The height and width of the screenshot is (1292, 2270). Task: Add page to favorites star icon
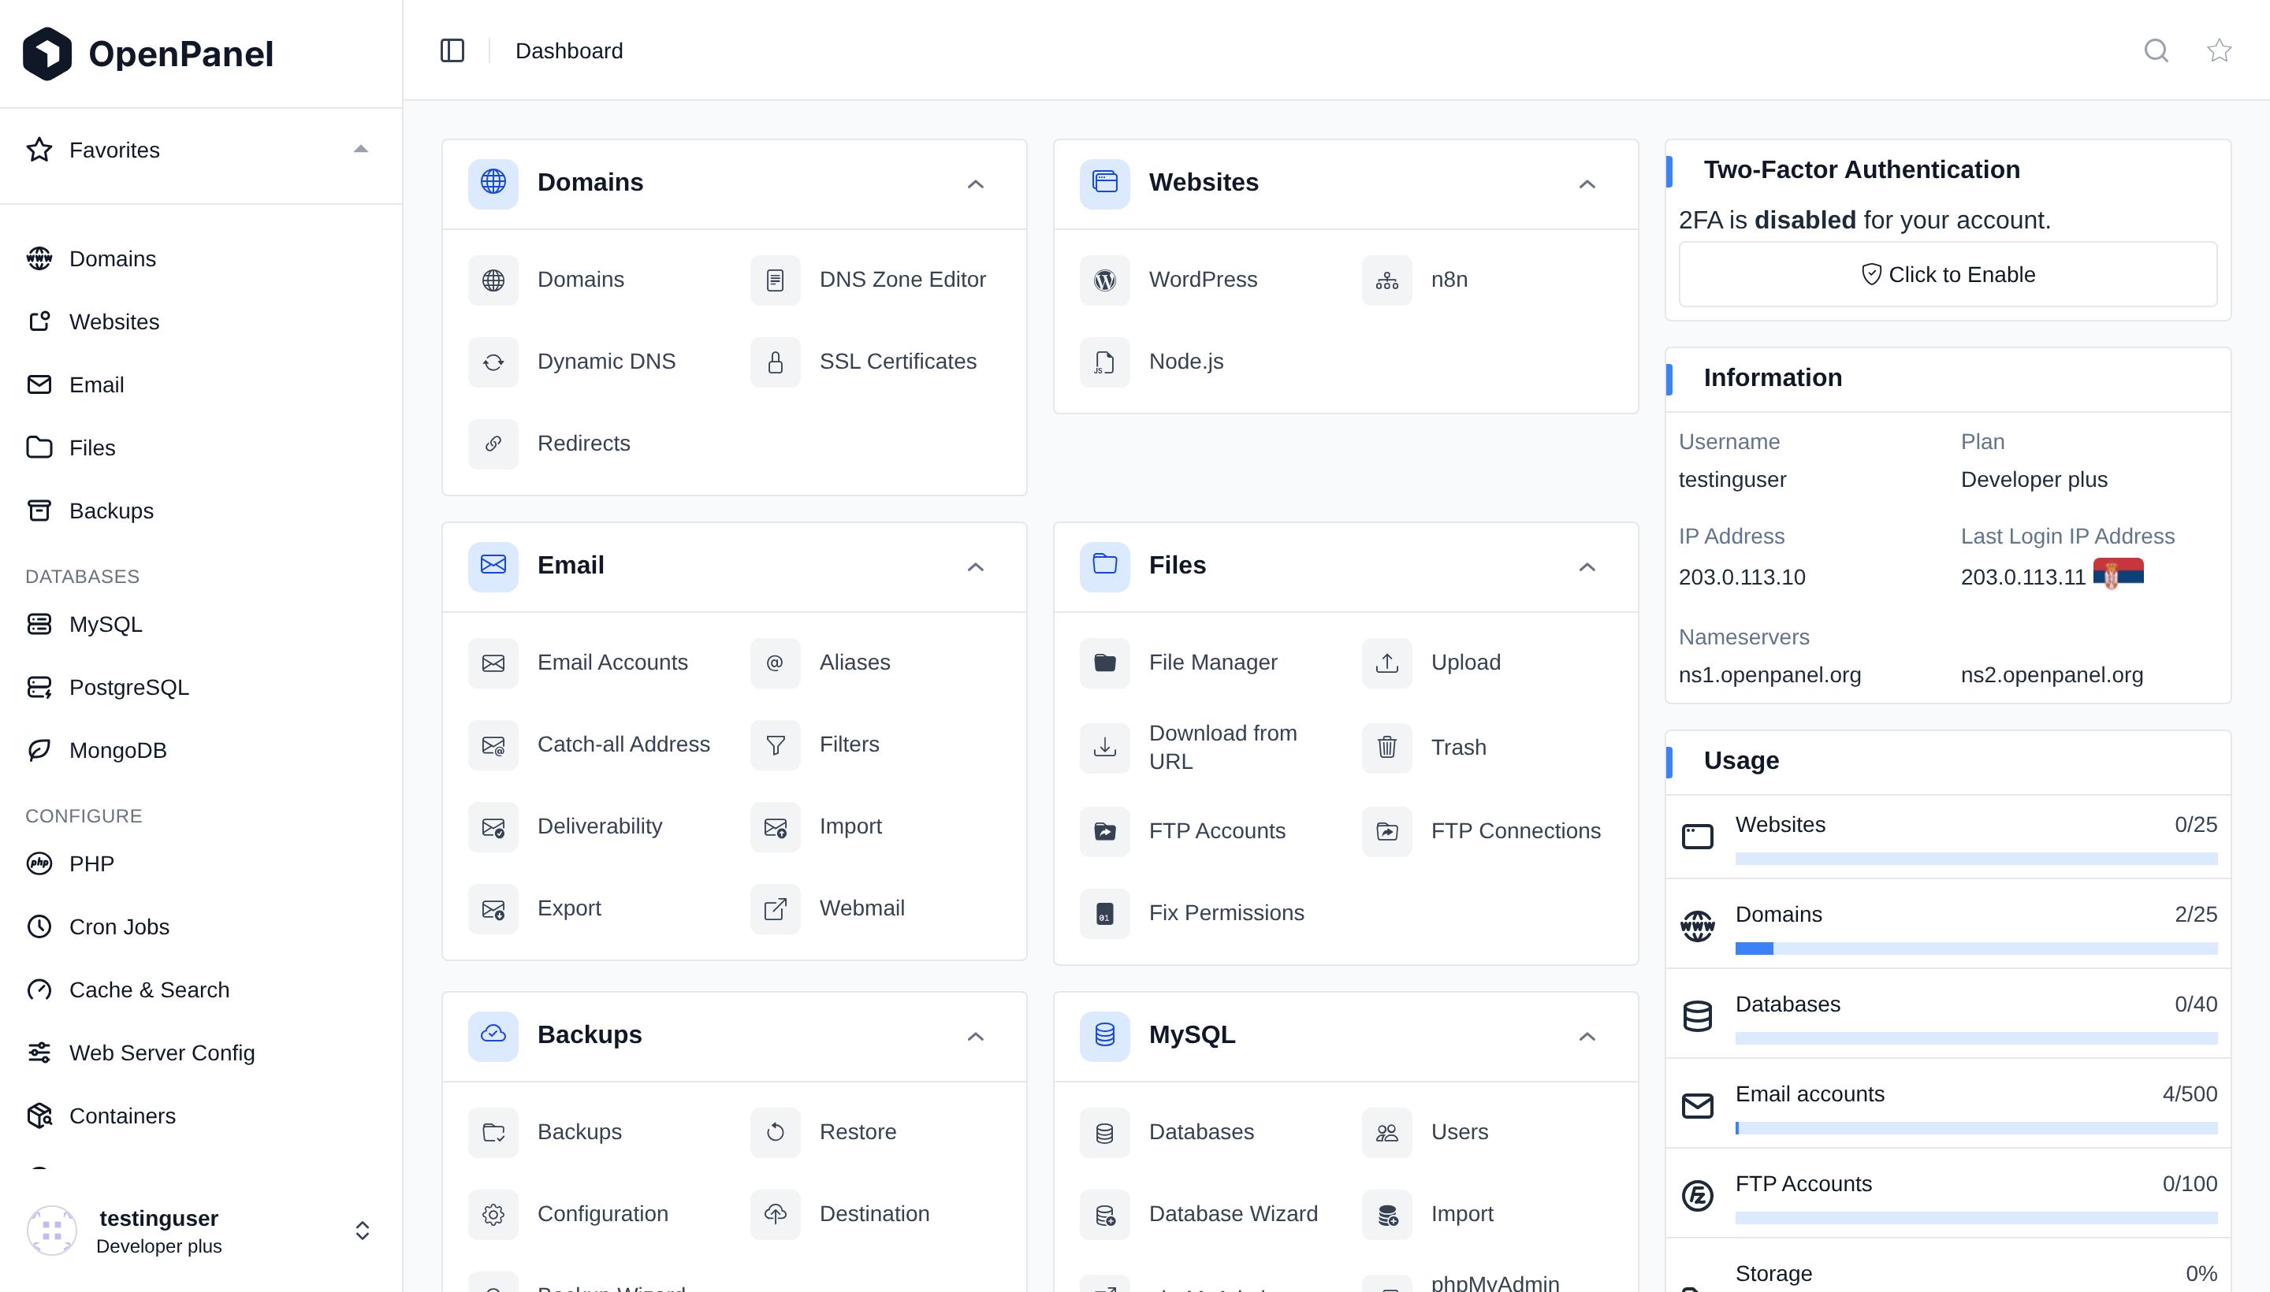pyautogui.click(x=2219, y=50)
